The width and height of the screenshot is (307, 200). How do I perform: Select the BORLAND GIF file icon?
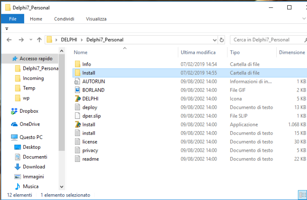pos(78,90)
